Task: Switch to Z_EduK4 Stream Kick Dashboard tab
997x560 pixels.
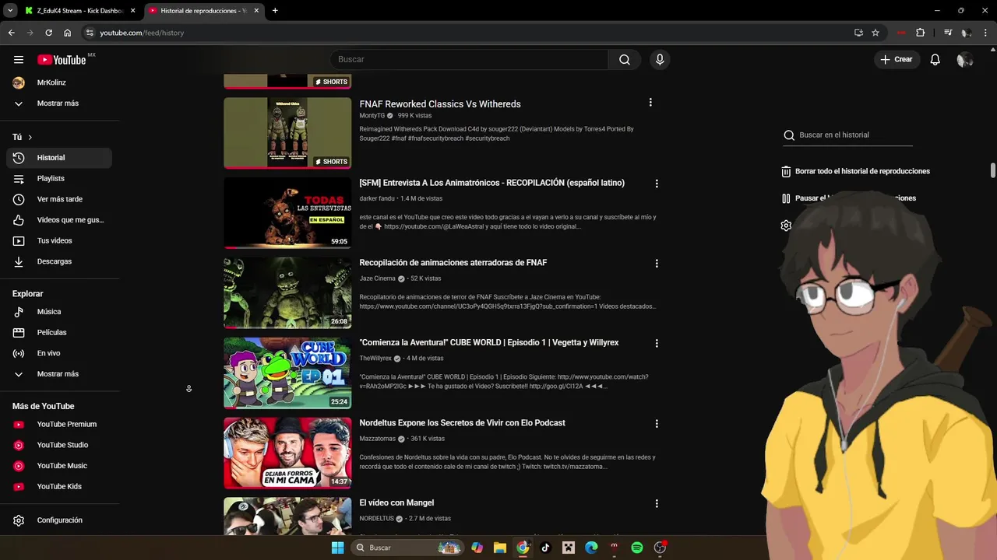Action: (79, 11)
